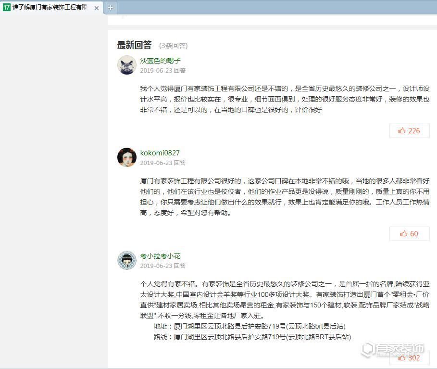437x369 pixels.
Task: Click the thumbs-up icon on 考小拉考小花's answer
Action: click(x=401, y=358)
